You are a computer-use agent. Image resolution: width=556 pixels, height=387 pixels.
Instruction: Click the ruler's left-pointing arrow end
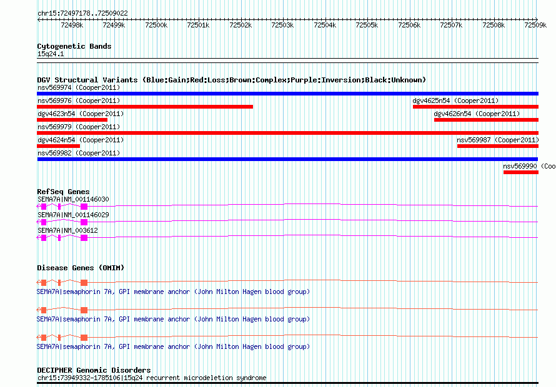39,20
